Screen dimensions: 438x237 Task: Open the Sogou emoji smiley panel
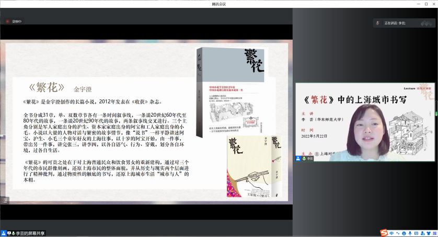pos(404,233)
